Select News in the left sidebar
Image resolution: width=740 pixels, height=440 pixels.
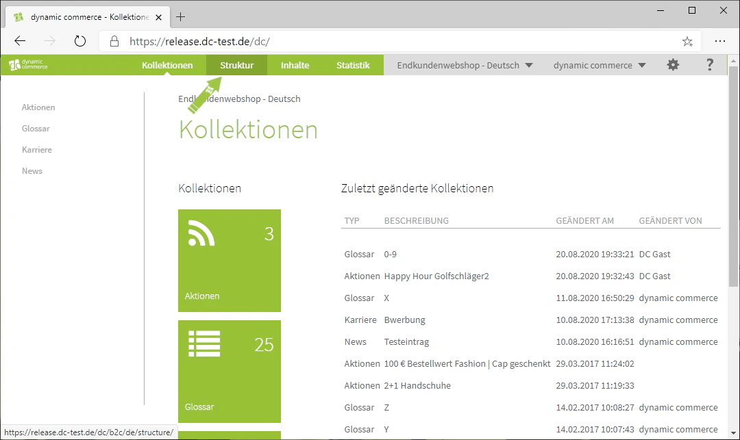[x=32, y=171]
